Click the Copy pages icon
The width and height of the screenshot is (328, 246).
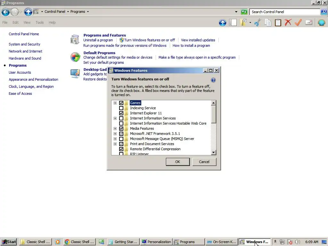pyautogui.click(x=268, y=22)
